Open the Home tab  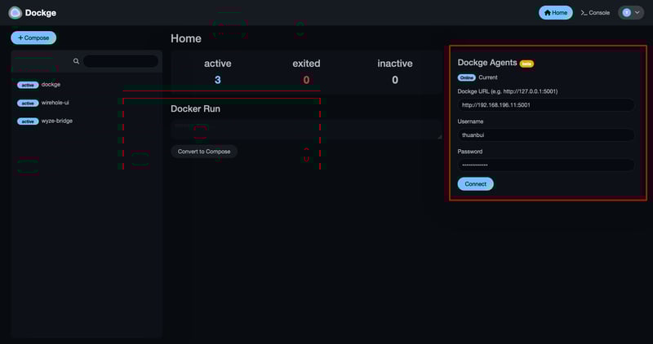coord(555,13)
